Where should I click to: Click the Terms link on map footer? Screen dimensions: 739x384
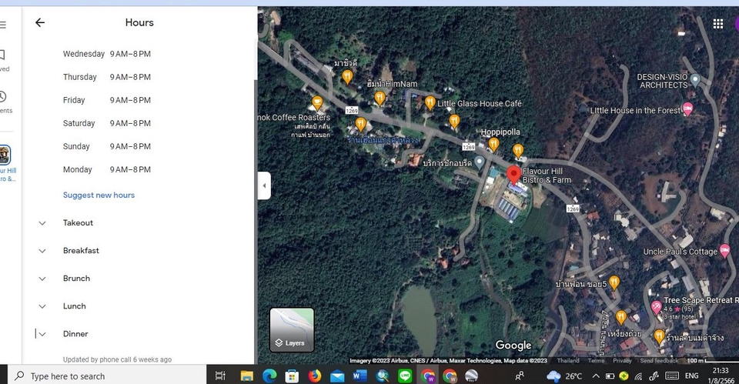pos(596,360)
